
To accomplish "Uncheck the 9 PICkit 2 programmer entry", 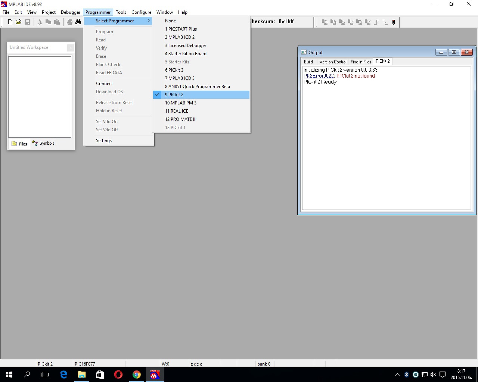I will pos(201,95).
